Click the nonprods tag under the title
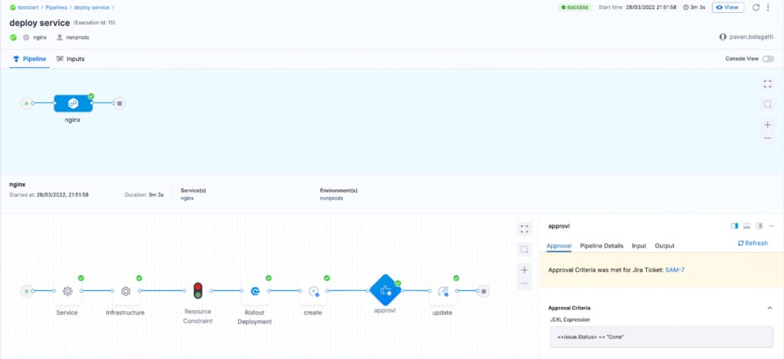Screen dimensions: 784x359 [x=73, y=37]
